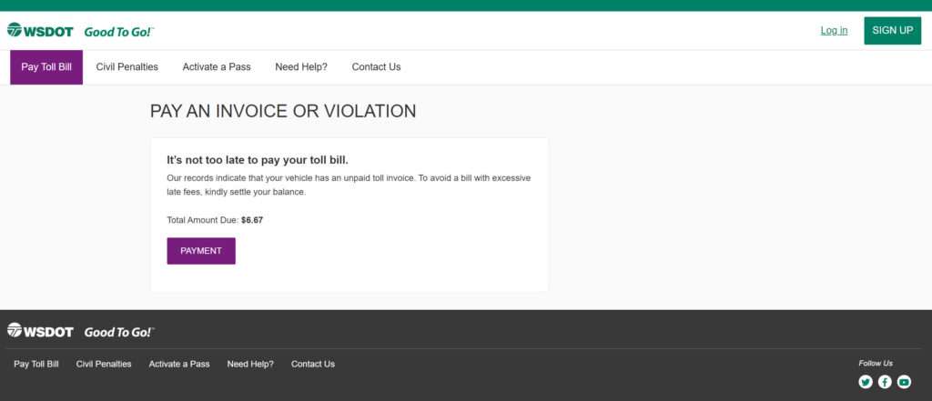Open Civil Penalties in top navigation
Screen dimensions: 932x401
127,67
